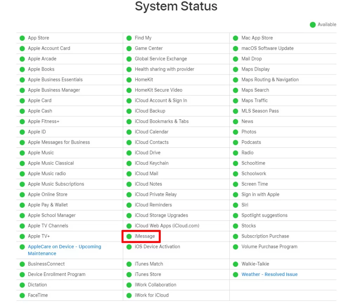Open the Weather Resolved Issue link

(x=269, y=274)
